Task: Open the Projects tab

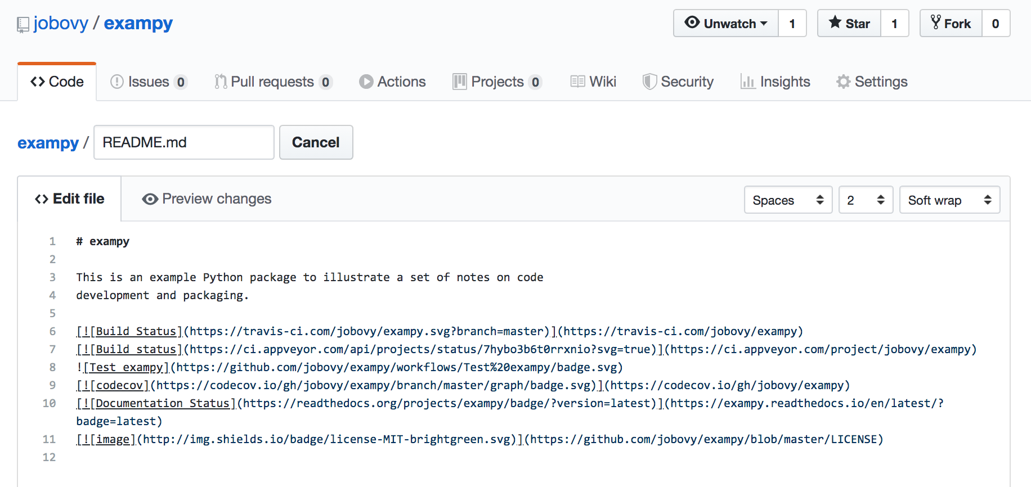Action: (497, 82)
